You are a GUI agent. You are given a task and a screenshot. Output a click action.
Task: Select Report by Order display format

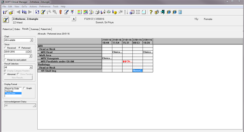coord(12,89)
